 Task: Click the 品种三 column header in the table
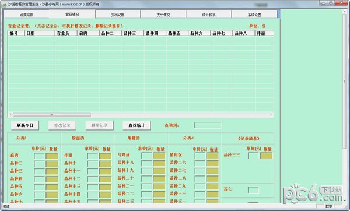[x=133, y=33]
